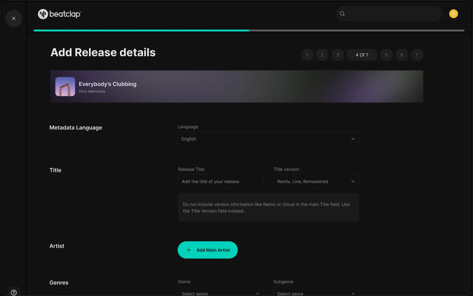The image size is (473, 296).
Task: Open the help question mark icon
Action: tap(14, 292)
